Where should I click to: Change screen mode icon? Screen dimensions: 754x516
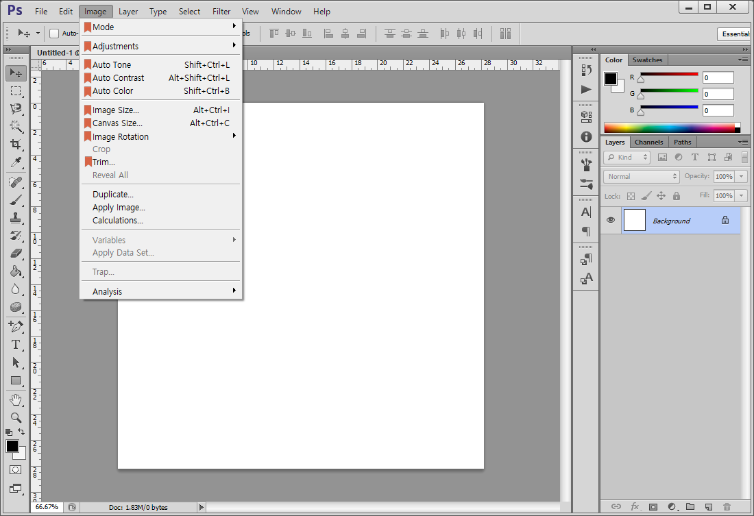15,489
